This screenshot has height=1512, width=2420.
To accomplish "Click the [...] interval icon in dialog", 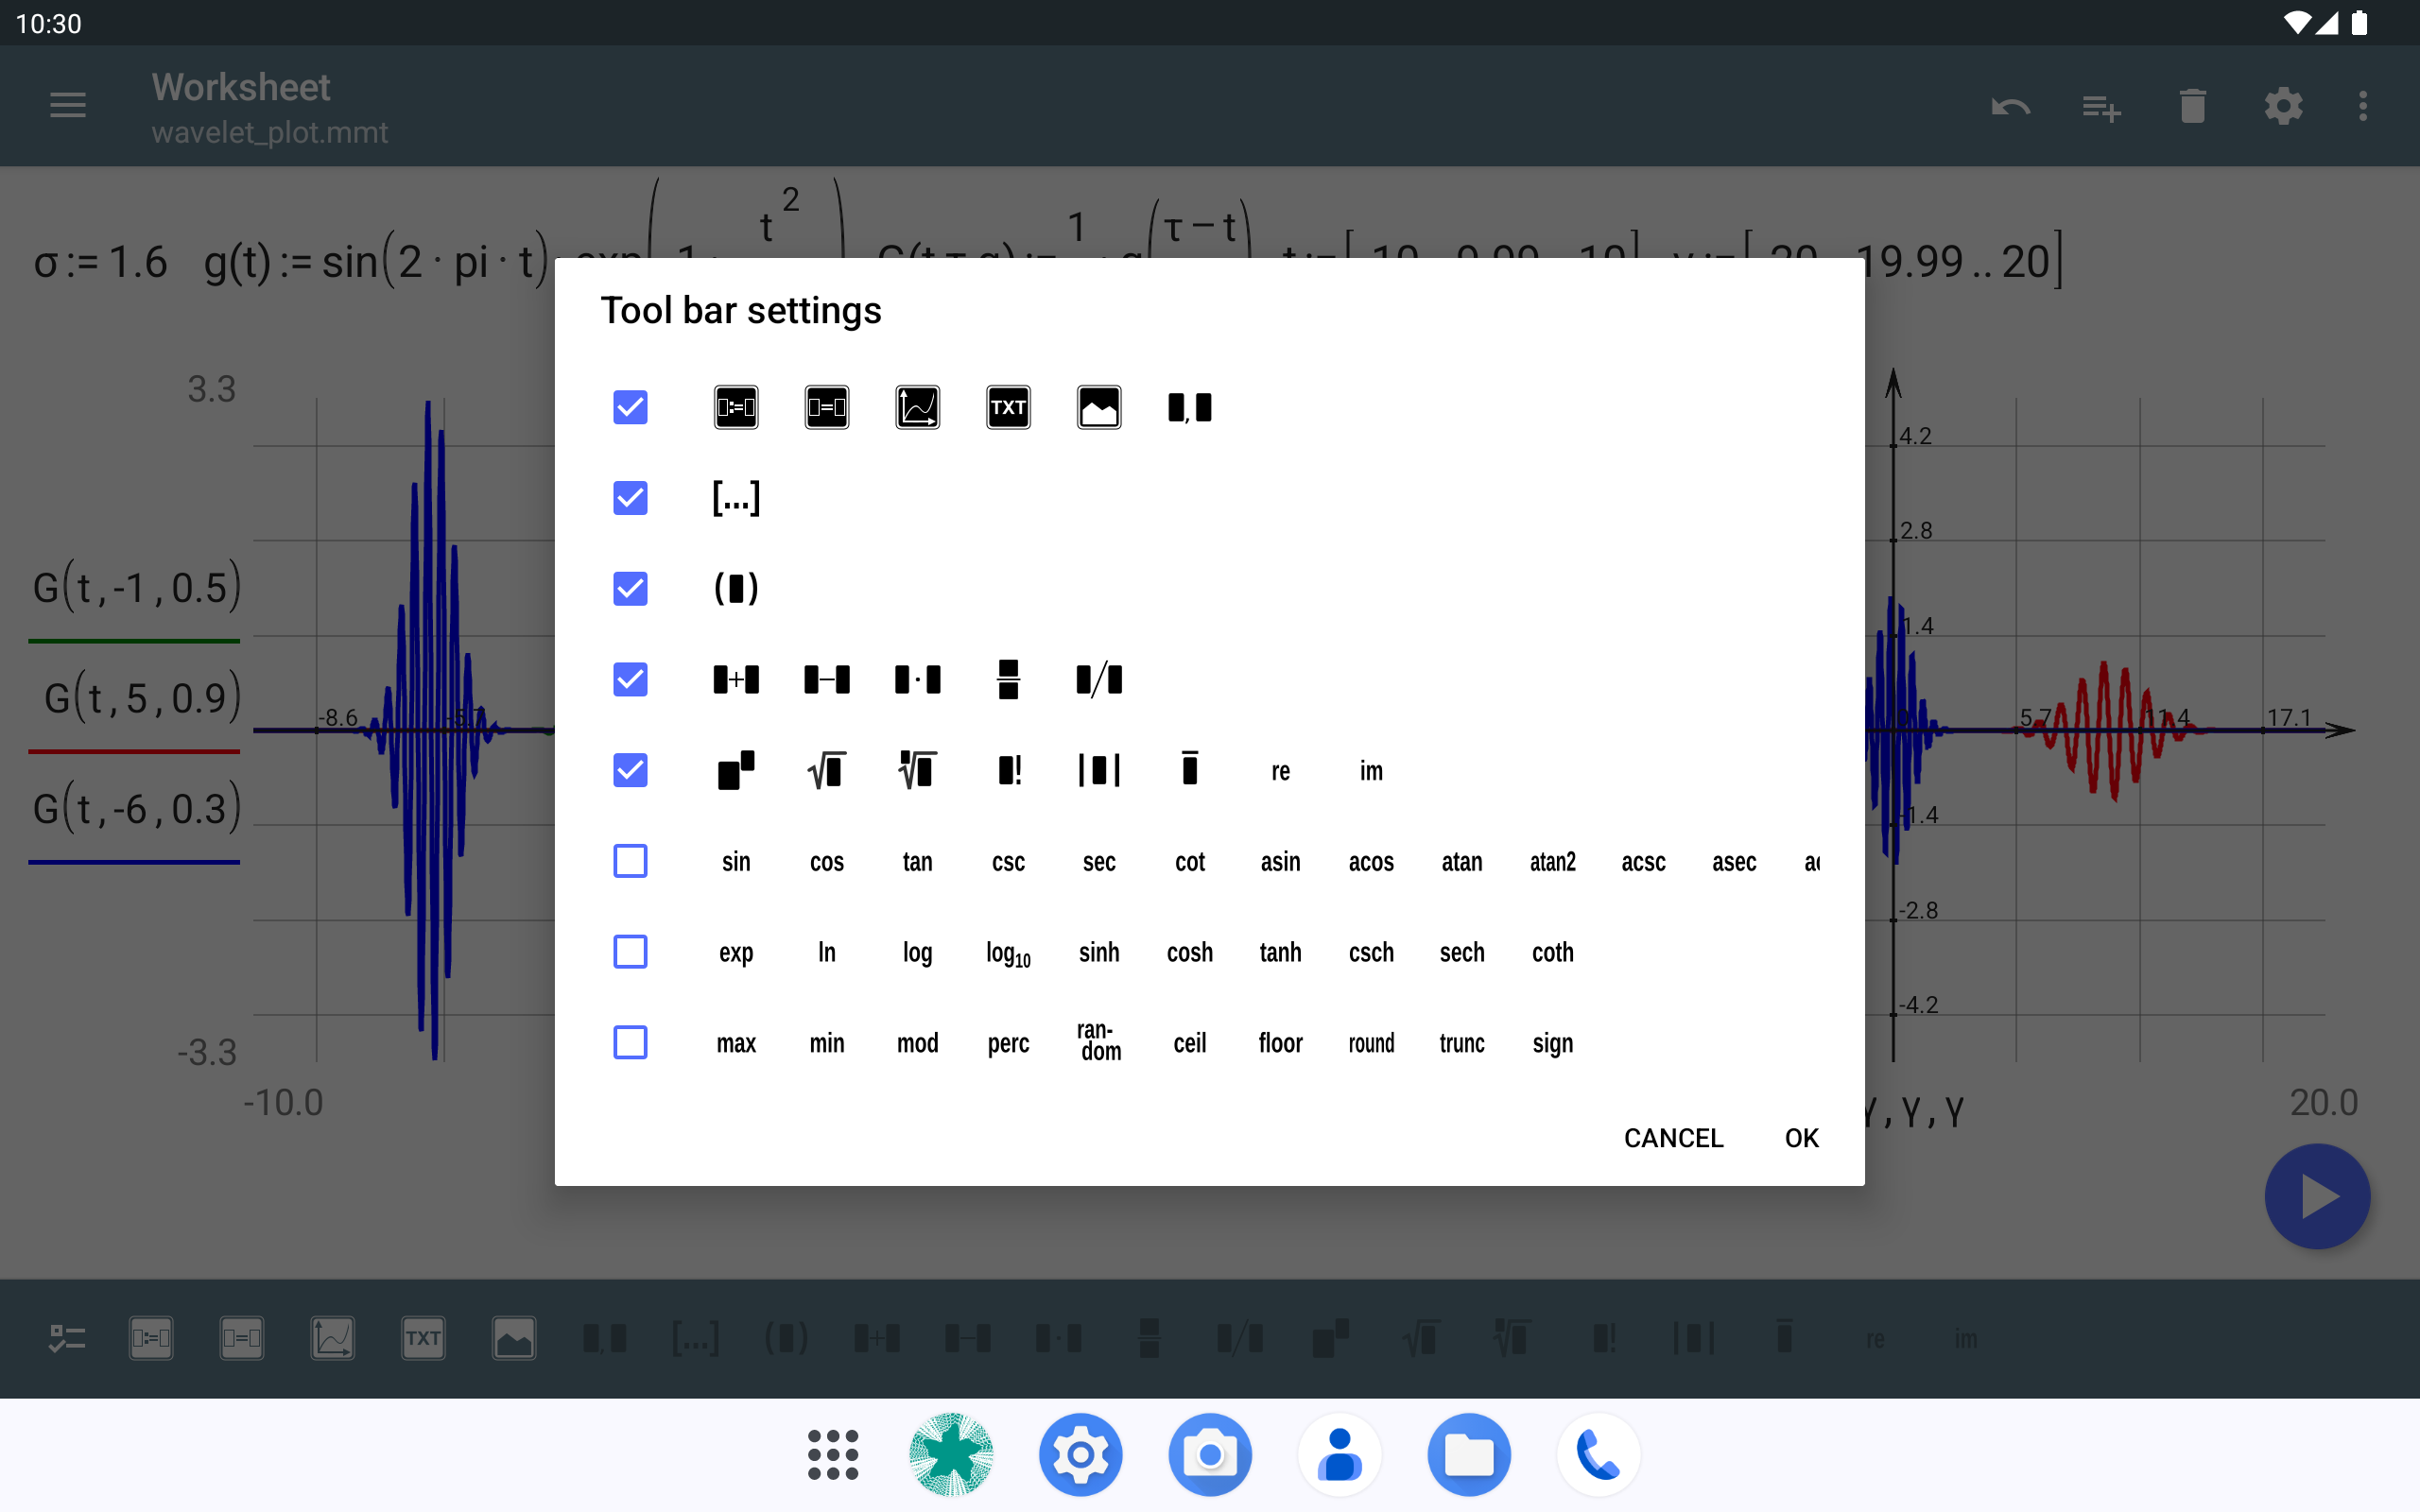I will pos(736,498).
